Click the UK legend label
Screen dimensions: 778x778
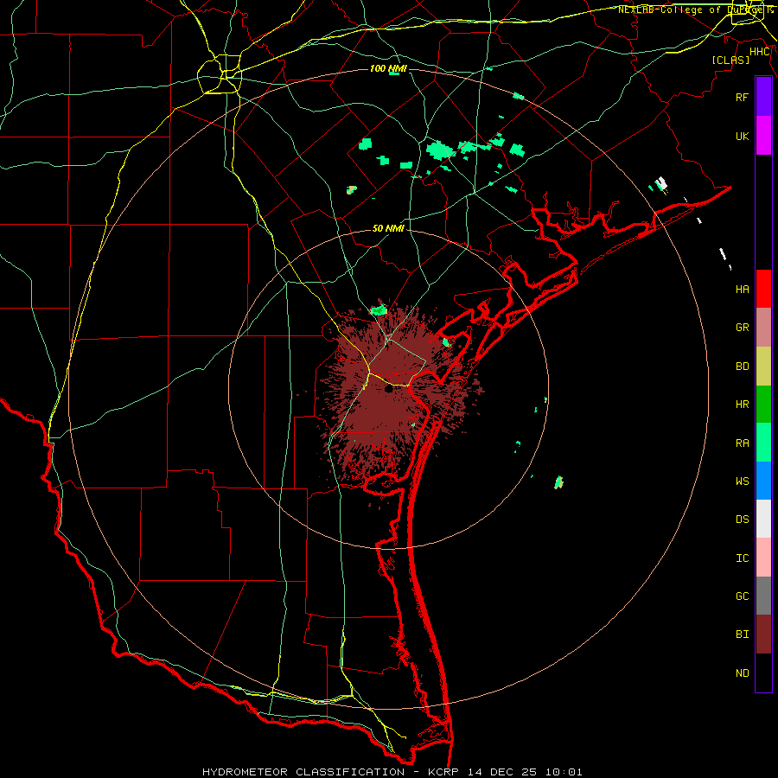pyautogui.click(x=742, y=137)
